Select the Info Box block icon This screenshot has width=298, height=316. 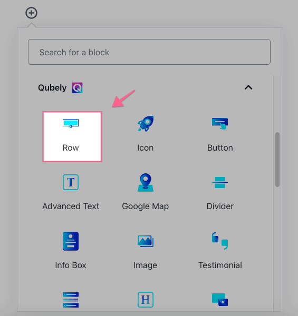pos(71,241)
